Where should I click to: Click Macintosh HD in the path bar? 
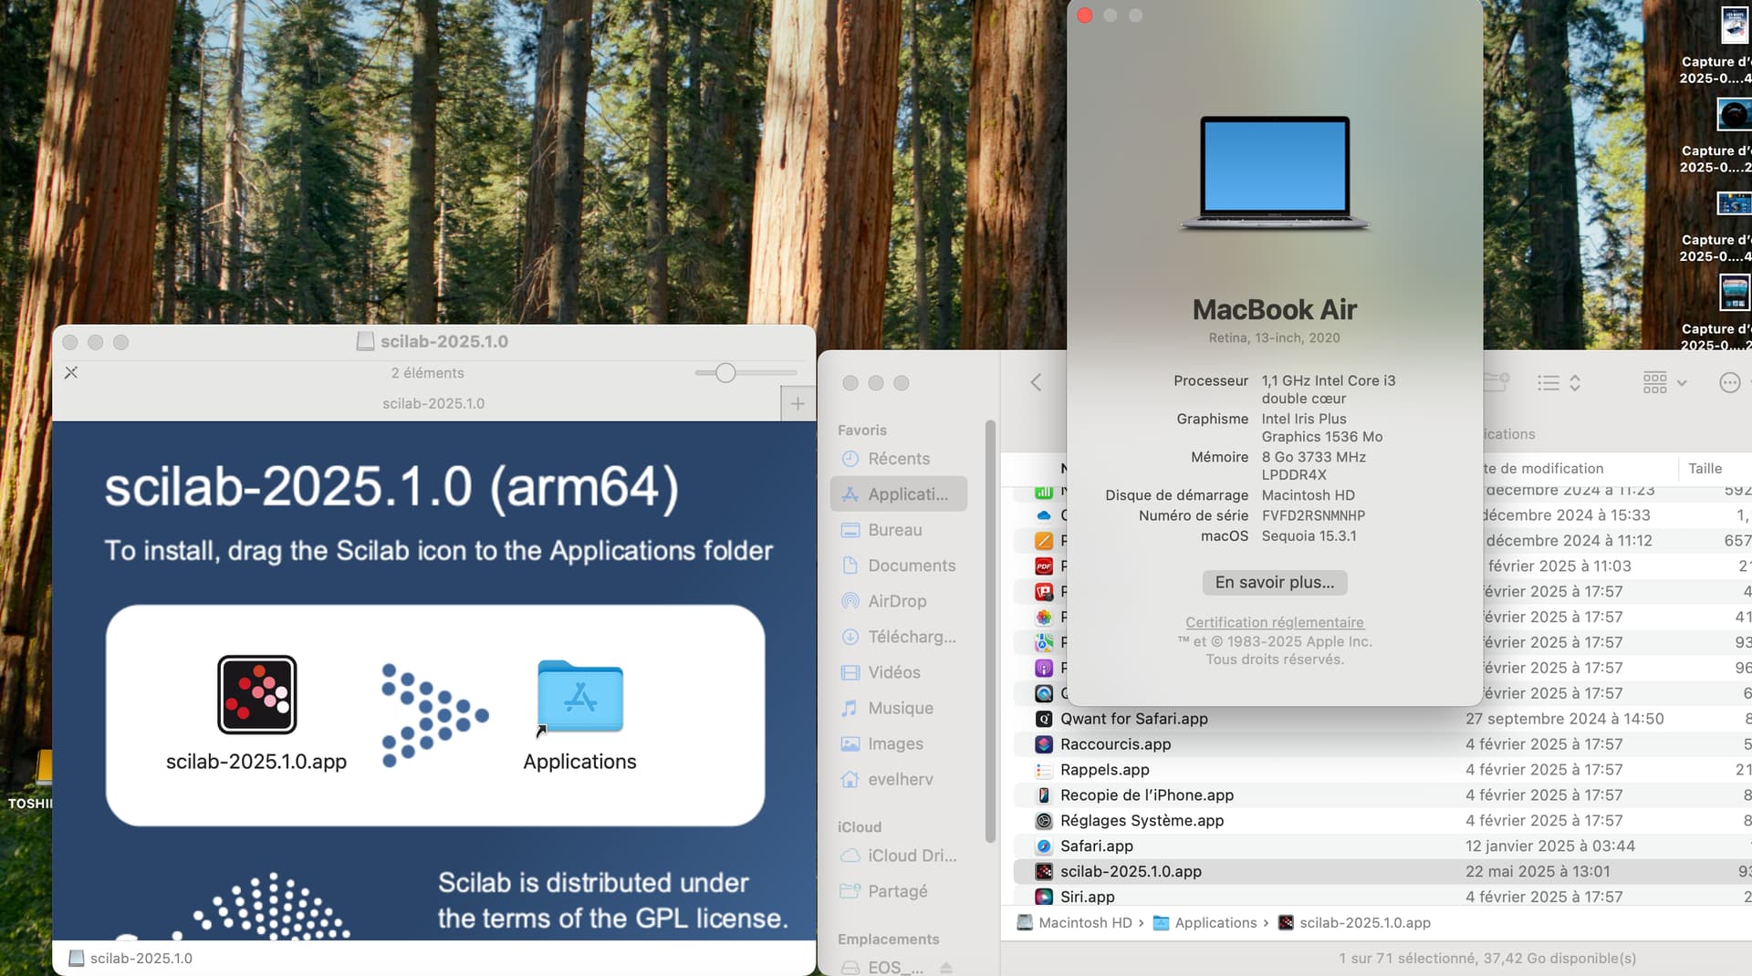point(1075,922)
